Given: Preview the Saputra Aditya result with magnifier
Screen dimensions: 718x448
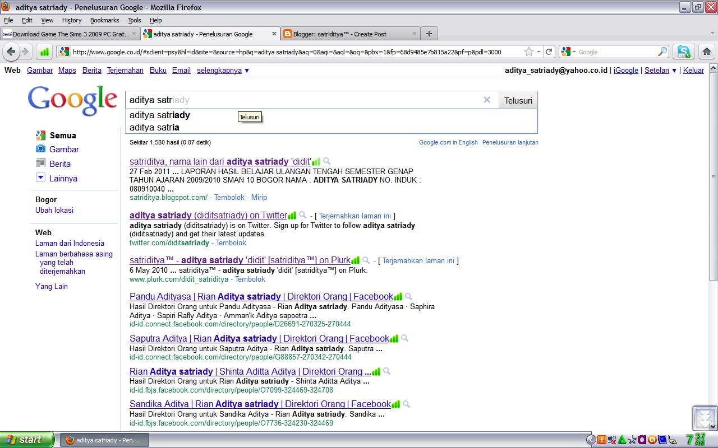Looking at the screenshot, I should coord(404,338).
